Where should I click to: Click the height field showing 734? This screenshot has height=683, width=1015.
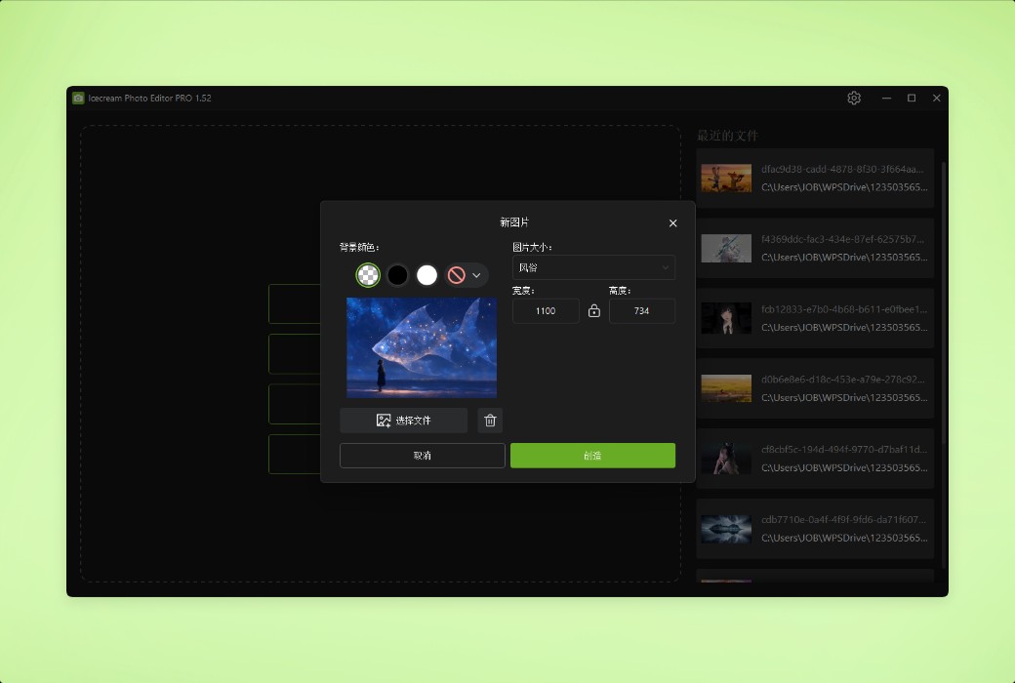coord(641,310)
